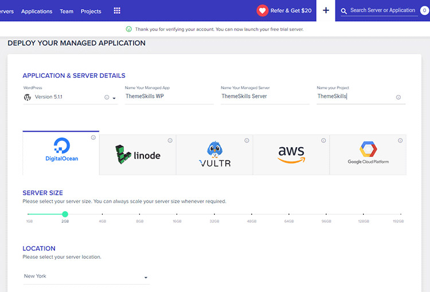The width and height of the screenshot is (430, 292).
Task: Open the Team menu
Action: (67, 11)
